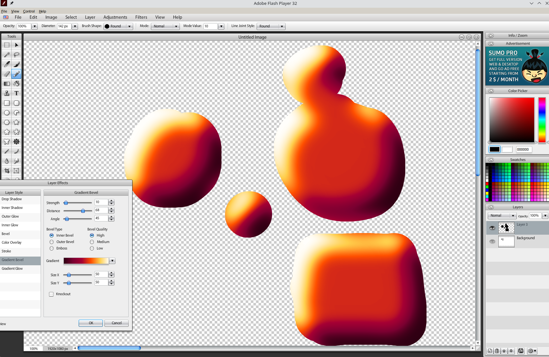This screenshot has height=357, width=549.
Task: Select the Outer Bevel radio button
Action: coord(52,242)
